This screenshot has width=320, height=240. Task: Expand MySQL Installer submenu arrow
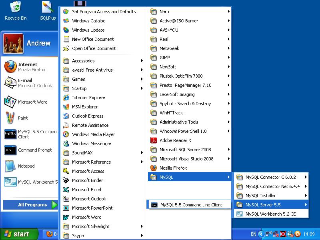click(306, 196)
